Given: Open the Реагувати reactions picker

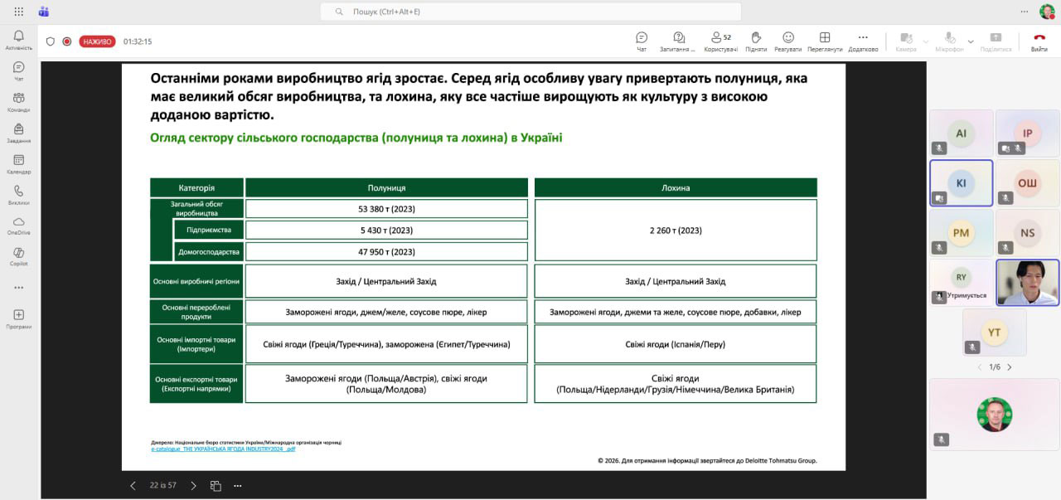Looking at the screenshot, I should tap(787, 41).
